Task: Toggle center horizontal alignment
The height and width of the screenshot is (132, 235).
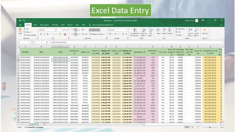Action: 76,34
